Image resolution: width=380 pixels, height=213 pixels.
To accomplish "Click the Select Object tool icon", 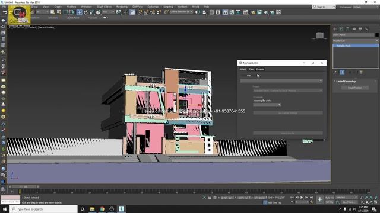I will (x=53, y=12).
